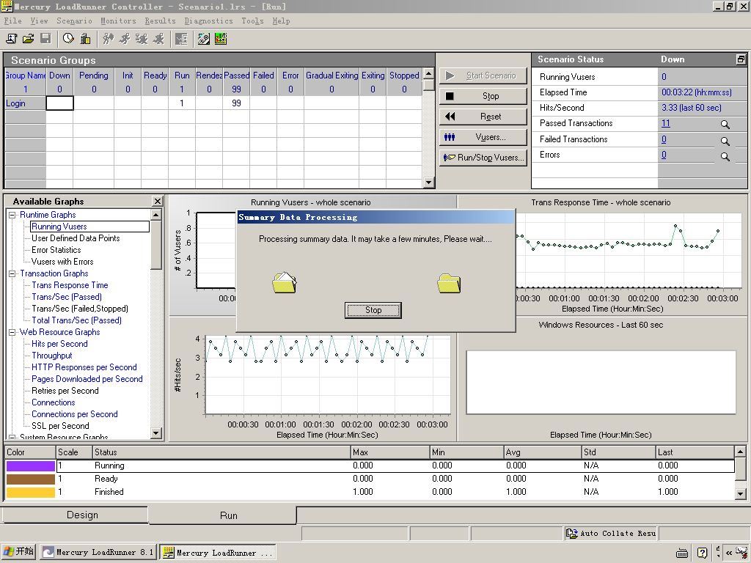Click the Run Vusers toolbar icon
Viewport: 751px width, 563px height.
coord(125,39)
